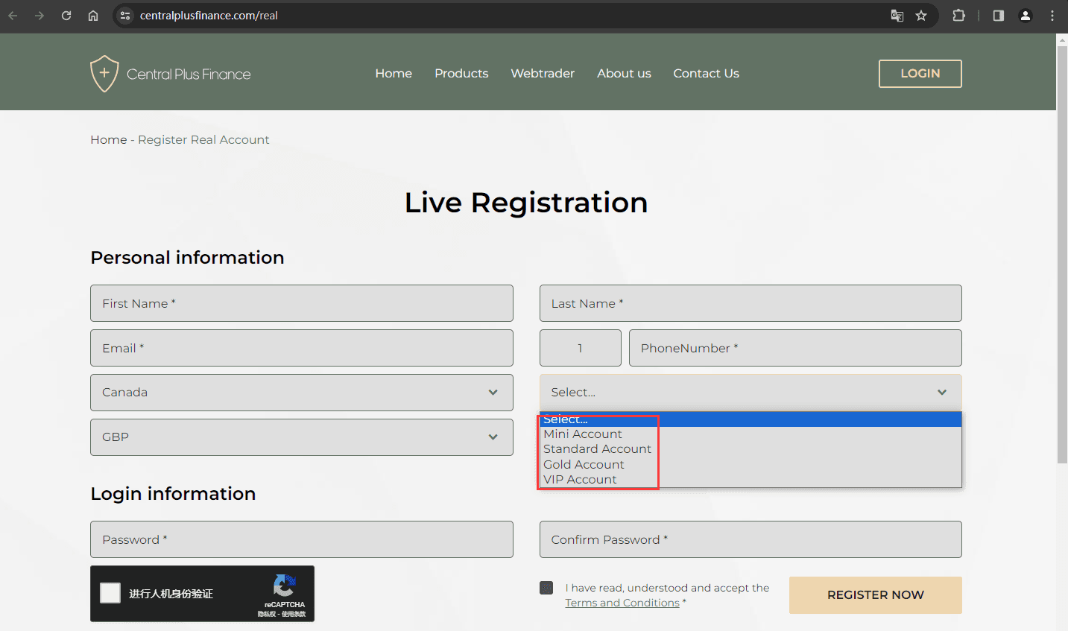
Task: Focus the PhoneNumber field
Action: (x=795, y=348)
